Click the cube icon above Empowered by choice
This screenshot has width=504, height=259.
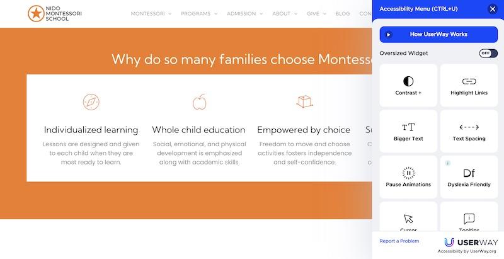304,101
